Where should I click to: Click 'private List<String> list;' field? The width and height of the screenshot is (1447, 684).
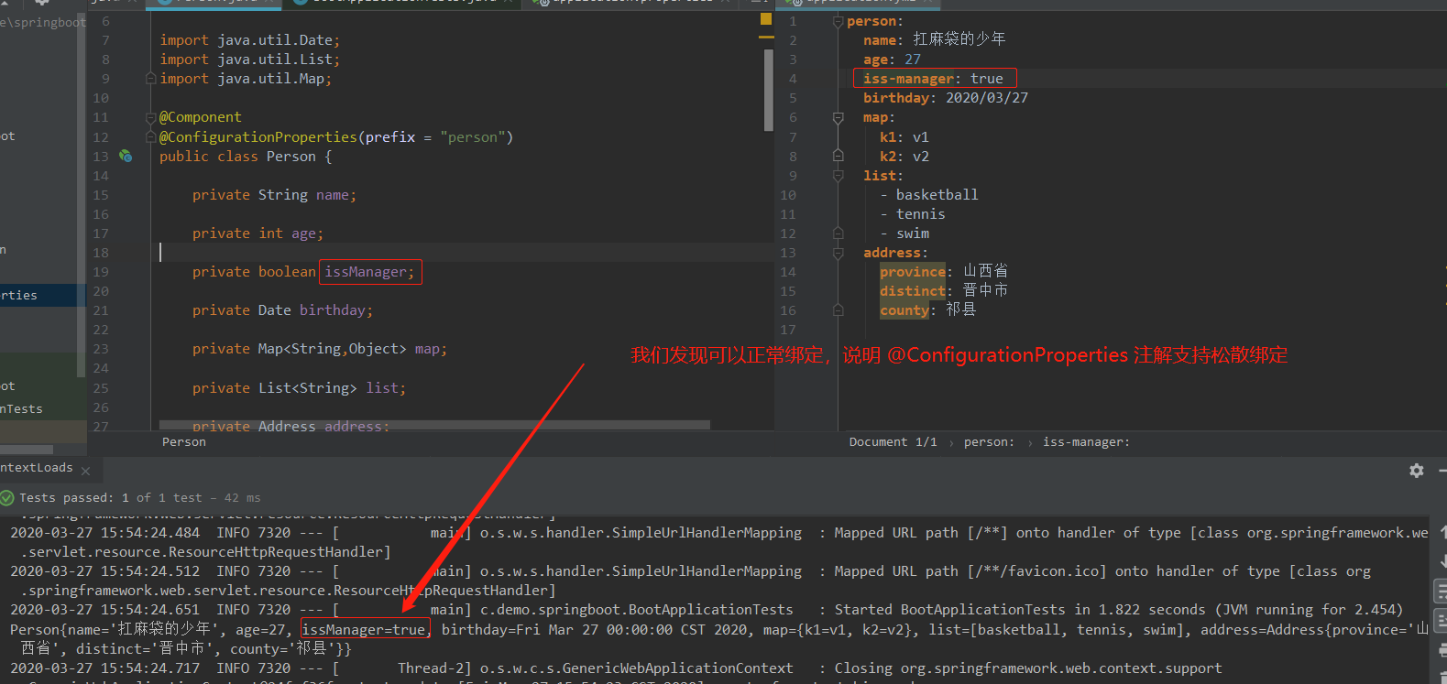[299, 388]
